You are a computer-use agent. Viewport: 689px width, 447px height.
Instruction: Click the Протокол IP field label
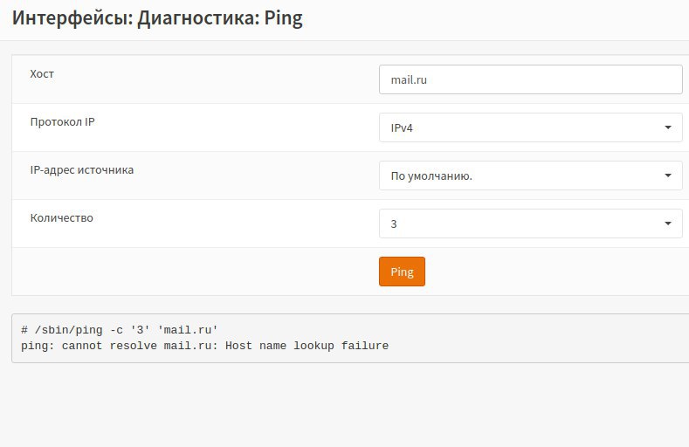click(62, 121)
